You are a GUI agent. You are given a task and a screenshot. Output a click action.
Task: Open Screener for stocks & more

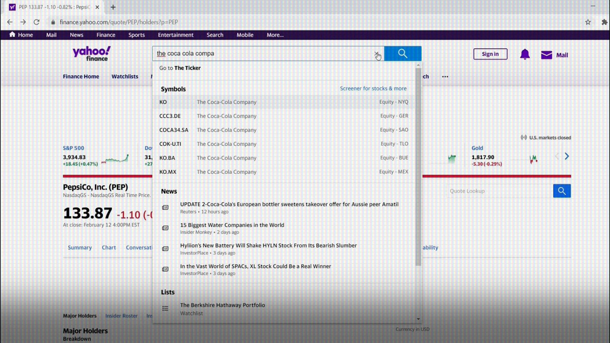click(x=373, y=88)
